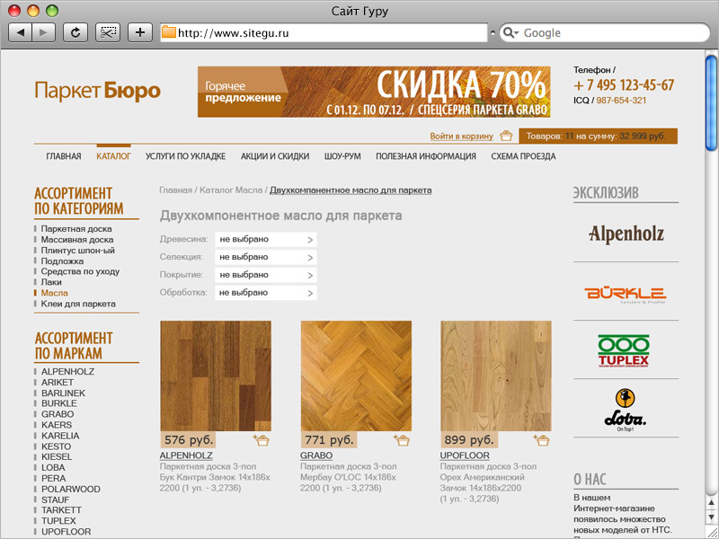Click the blue vertical scrollbar thumb

click(x=711, y=102)
